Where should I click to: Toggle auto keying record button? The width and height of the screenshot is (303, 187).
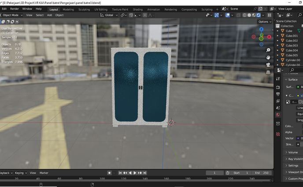[109, 173]
